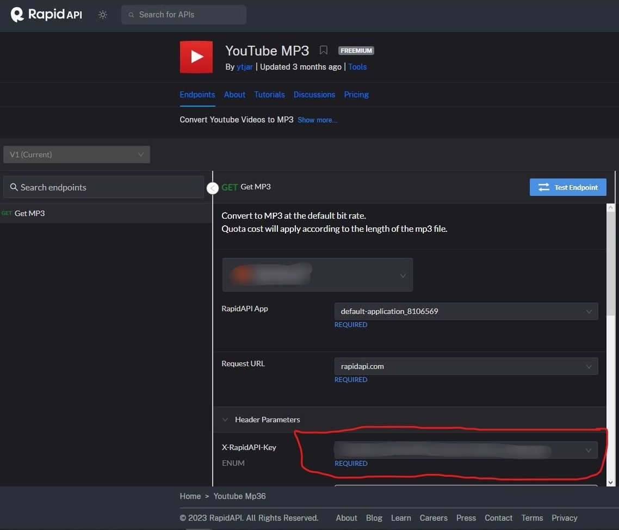Viewport: 619px width, 530px height.
Task: Toggle light/dark theme sun icon
Action: pos(103,15)
